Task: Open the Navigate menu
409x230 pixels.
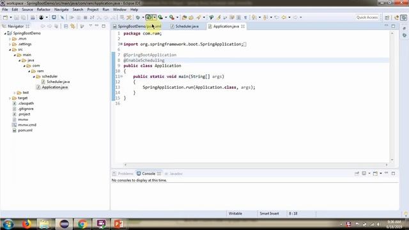Action: [x=61, y=10]
